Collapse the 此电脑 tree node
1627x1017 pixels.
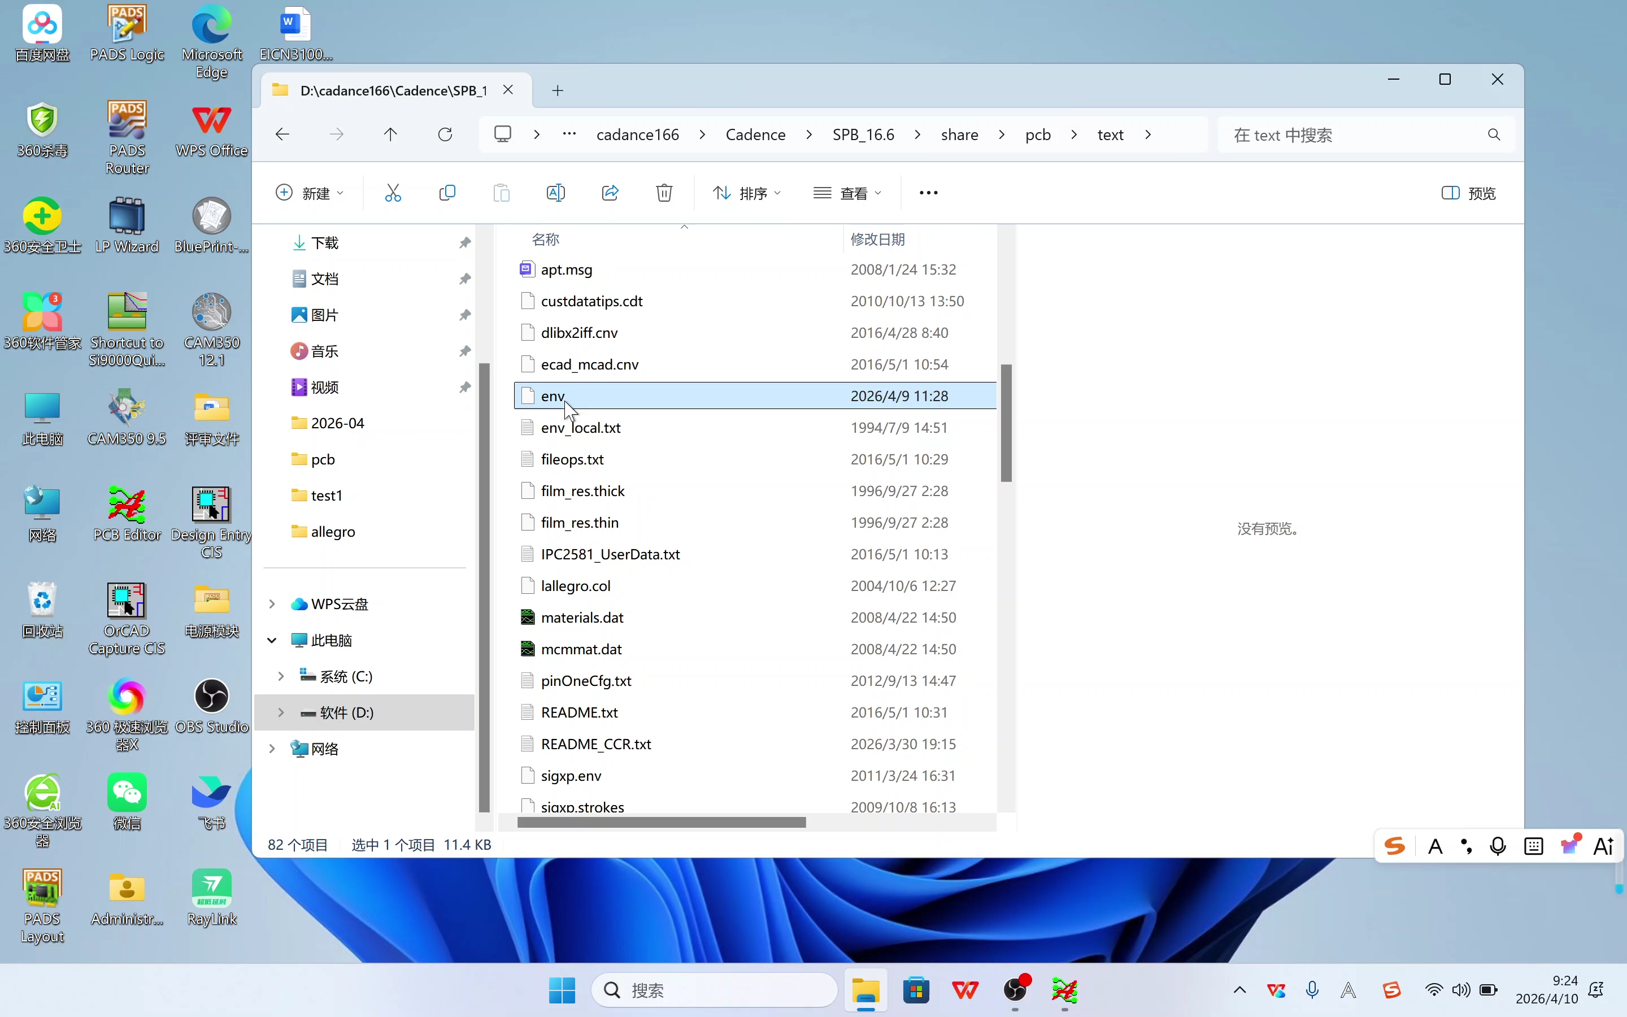click(272, 640)
